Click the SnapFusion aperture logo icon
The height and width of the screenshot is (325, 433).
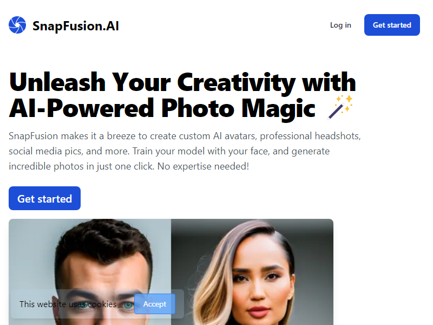17,25
